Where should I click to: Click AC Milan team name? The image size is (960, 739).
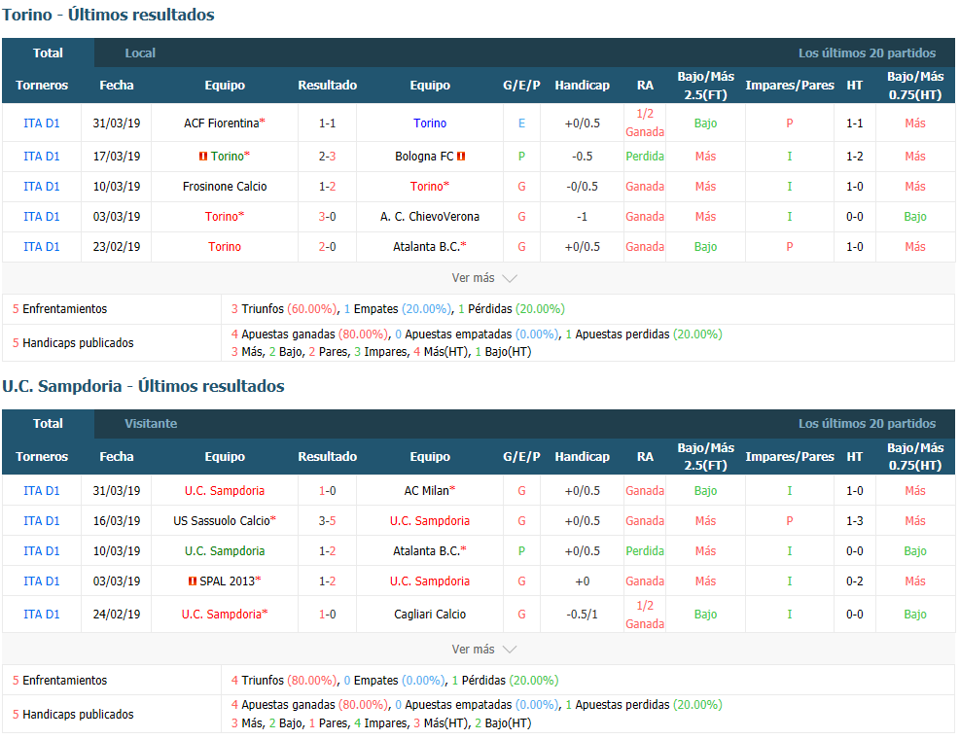click(x=427, y=490)
